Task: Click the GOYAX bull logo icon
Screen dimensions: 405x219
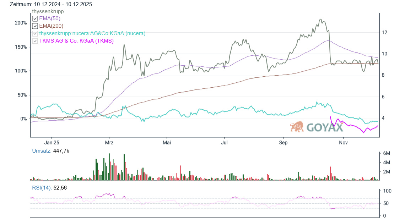Action: coord(297,127)
